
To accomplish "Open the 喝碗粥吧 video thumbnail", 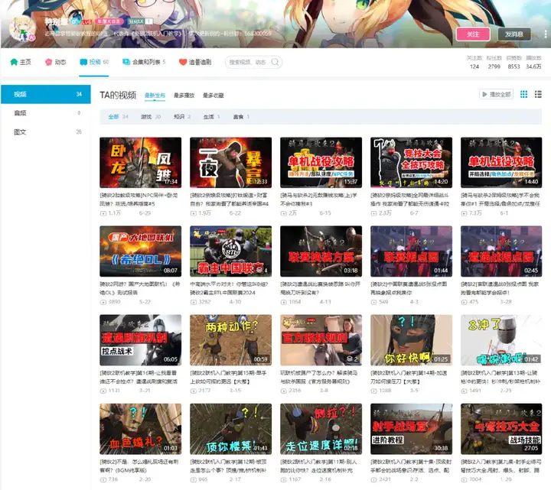I will (501, 340).
